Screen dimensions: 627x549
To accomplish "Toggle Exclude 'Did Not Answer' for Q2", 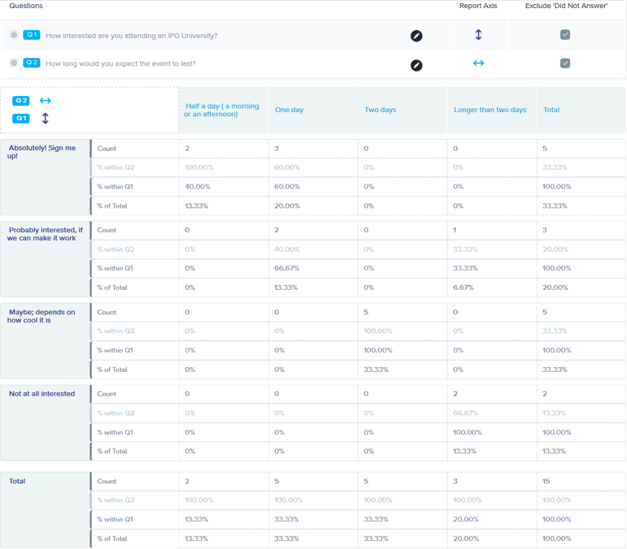I will pos(565,64).
